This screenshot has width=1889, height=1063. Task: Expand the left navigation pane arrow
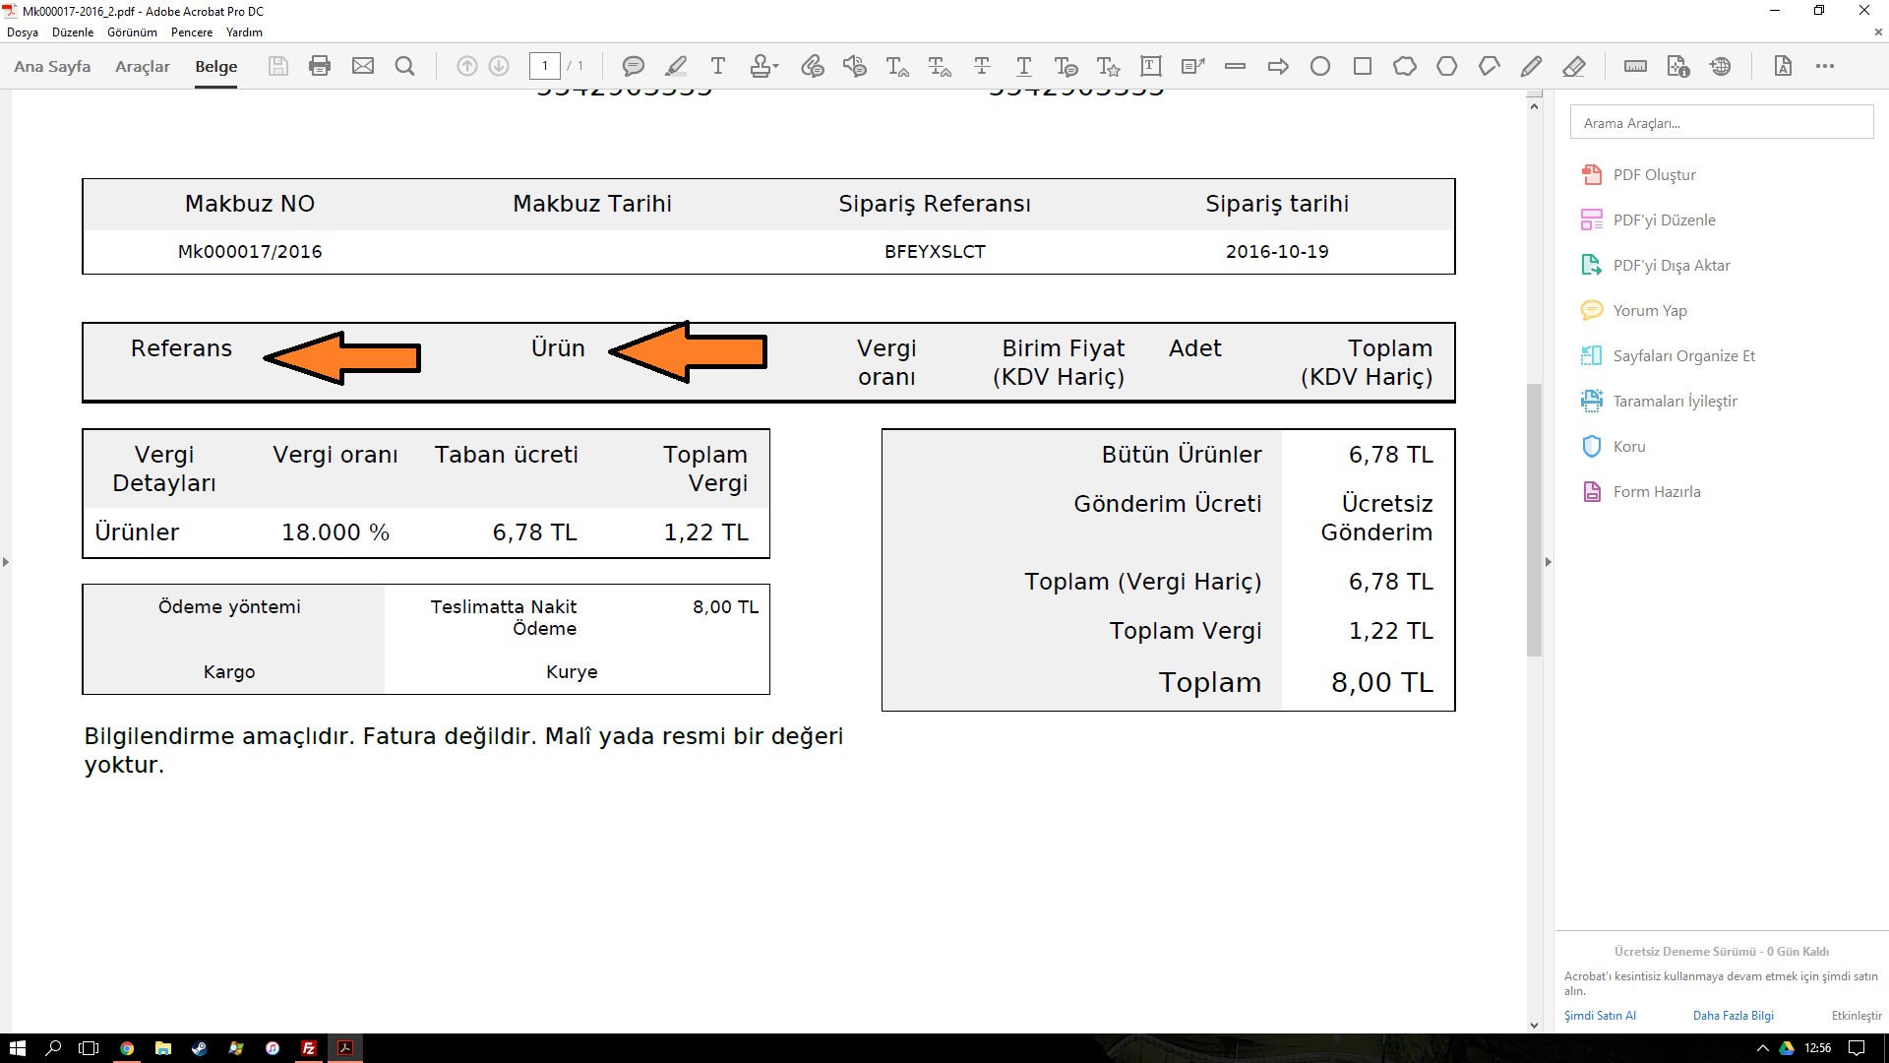point(6,562)
